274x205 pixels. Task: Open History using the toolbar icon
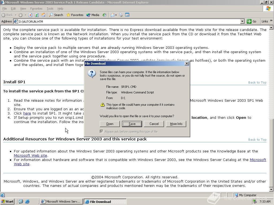click(x=105, y=15)
